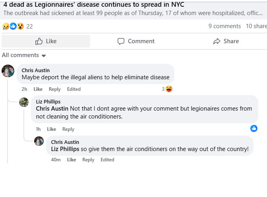Expand the All comments sort dropdown
This screenshot has height=197, width=267.
point(24,55)
